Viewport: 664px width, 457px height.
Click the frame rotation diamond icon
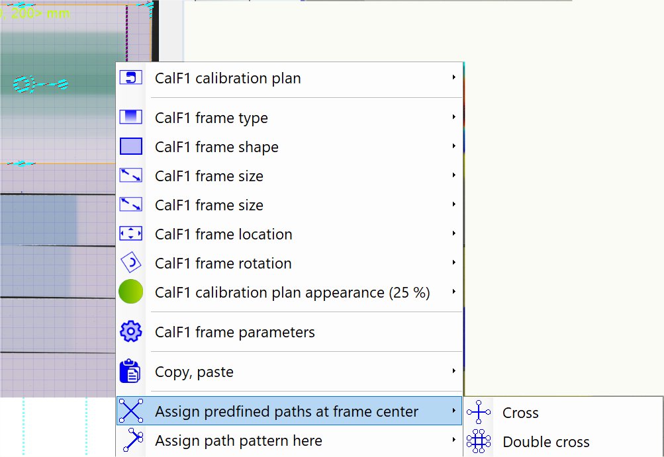130,263
